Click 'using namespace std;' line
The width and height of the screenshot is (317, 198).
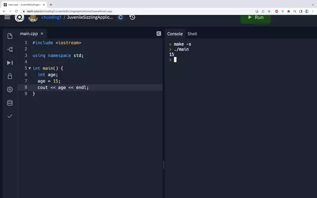pos(58,55)
